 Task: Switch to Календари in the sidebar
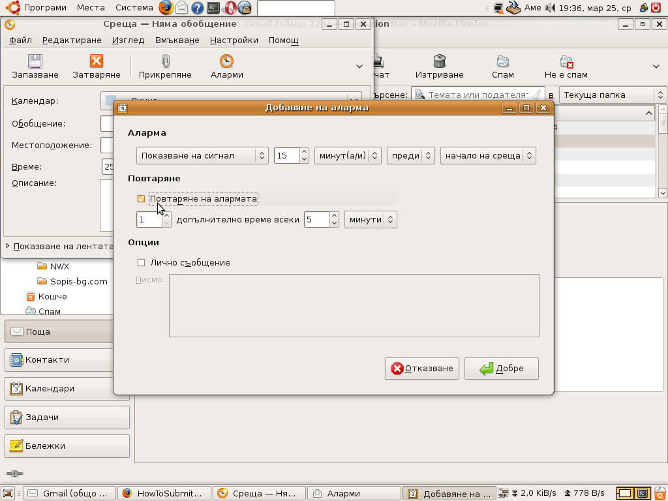(x=67, y=389)
